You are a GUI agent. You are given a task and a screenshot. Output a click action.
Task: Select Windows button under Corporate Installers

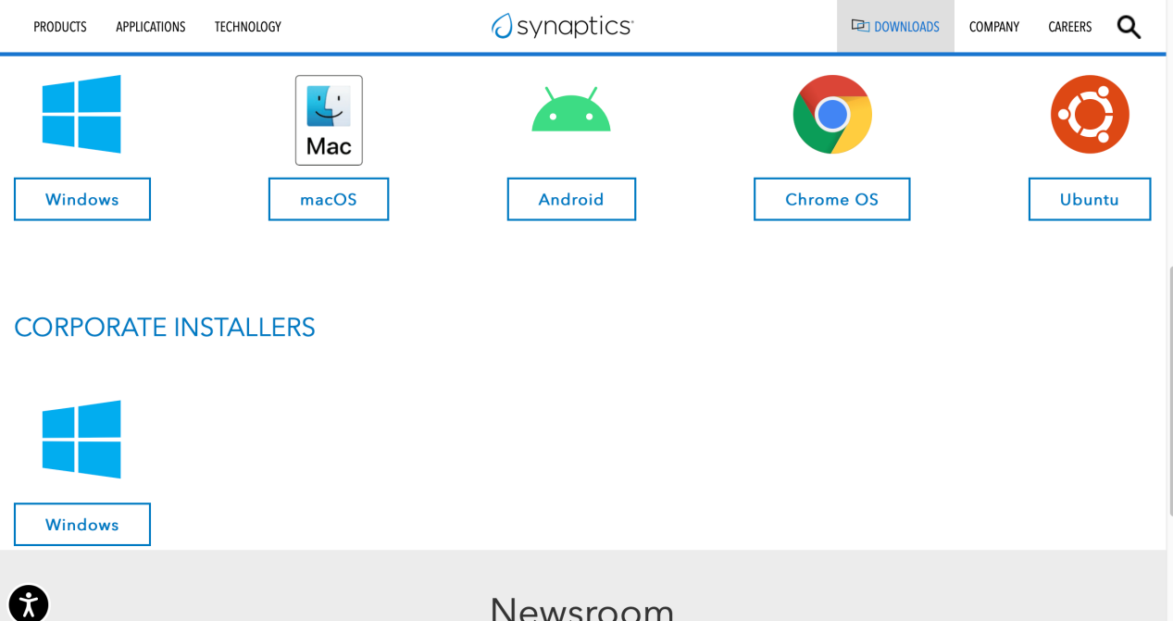(82, 525)
